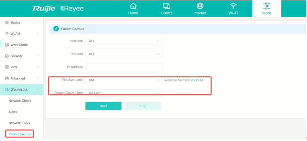Open the Protocol dropdown
This screenshot has width=307, height=141.
pyautogui.click(x=123, y=54)
